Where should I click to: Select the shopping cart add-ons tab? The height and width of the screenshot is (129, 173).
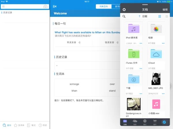pyautogui.click(x=155, y=122)
